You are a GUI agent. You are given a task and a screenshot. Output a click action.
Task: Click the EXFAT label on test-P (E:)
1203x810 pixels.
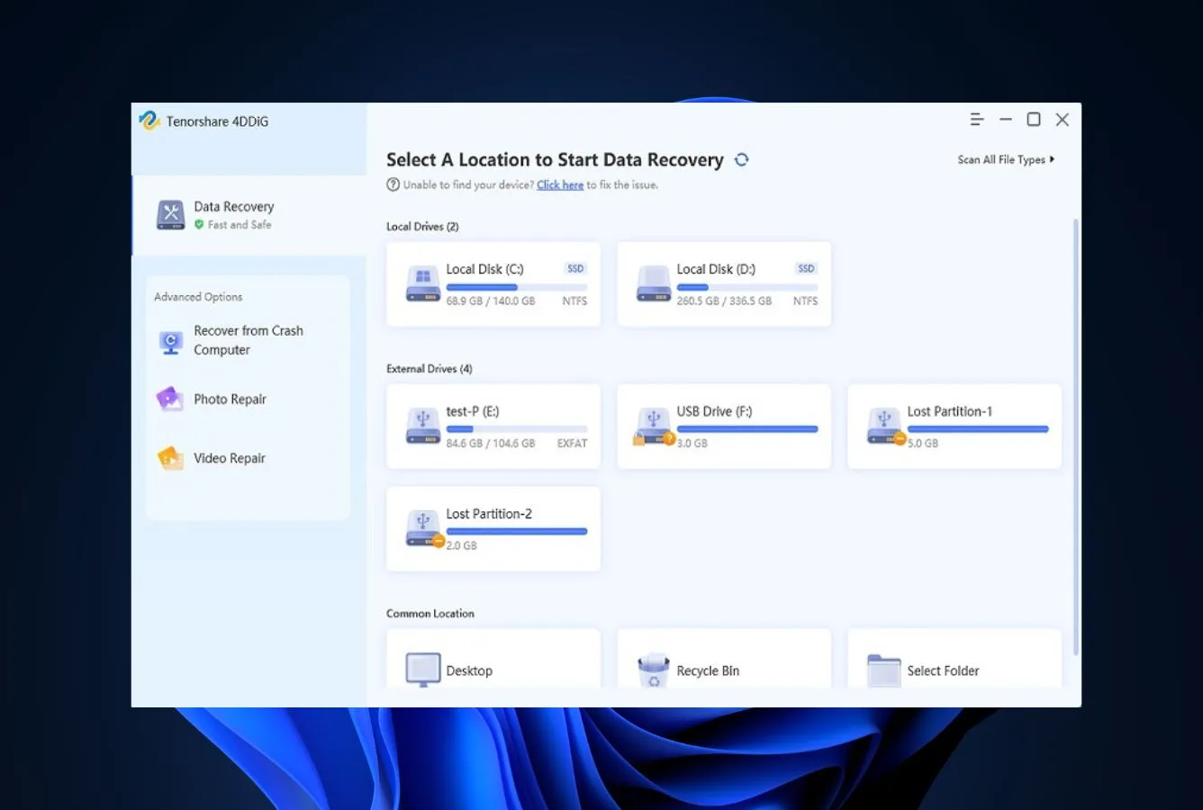pos(572,444)
